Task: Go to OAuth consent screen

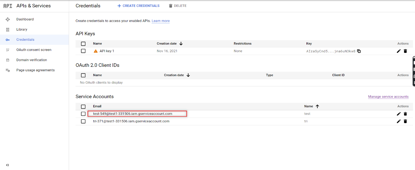Action: [34, 50]
